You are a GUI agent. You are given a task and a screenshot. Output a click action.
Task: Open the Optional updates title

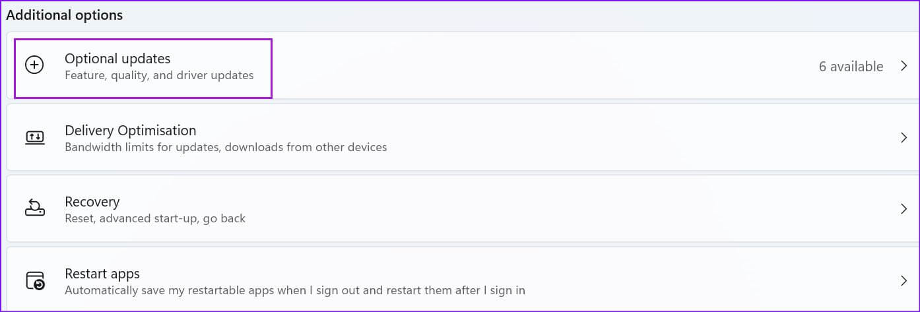click(117, 59)
